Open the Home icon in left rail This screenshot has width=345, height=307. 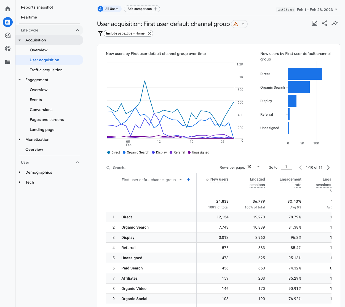point(8,9)
